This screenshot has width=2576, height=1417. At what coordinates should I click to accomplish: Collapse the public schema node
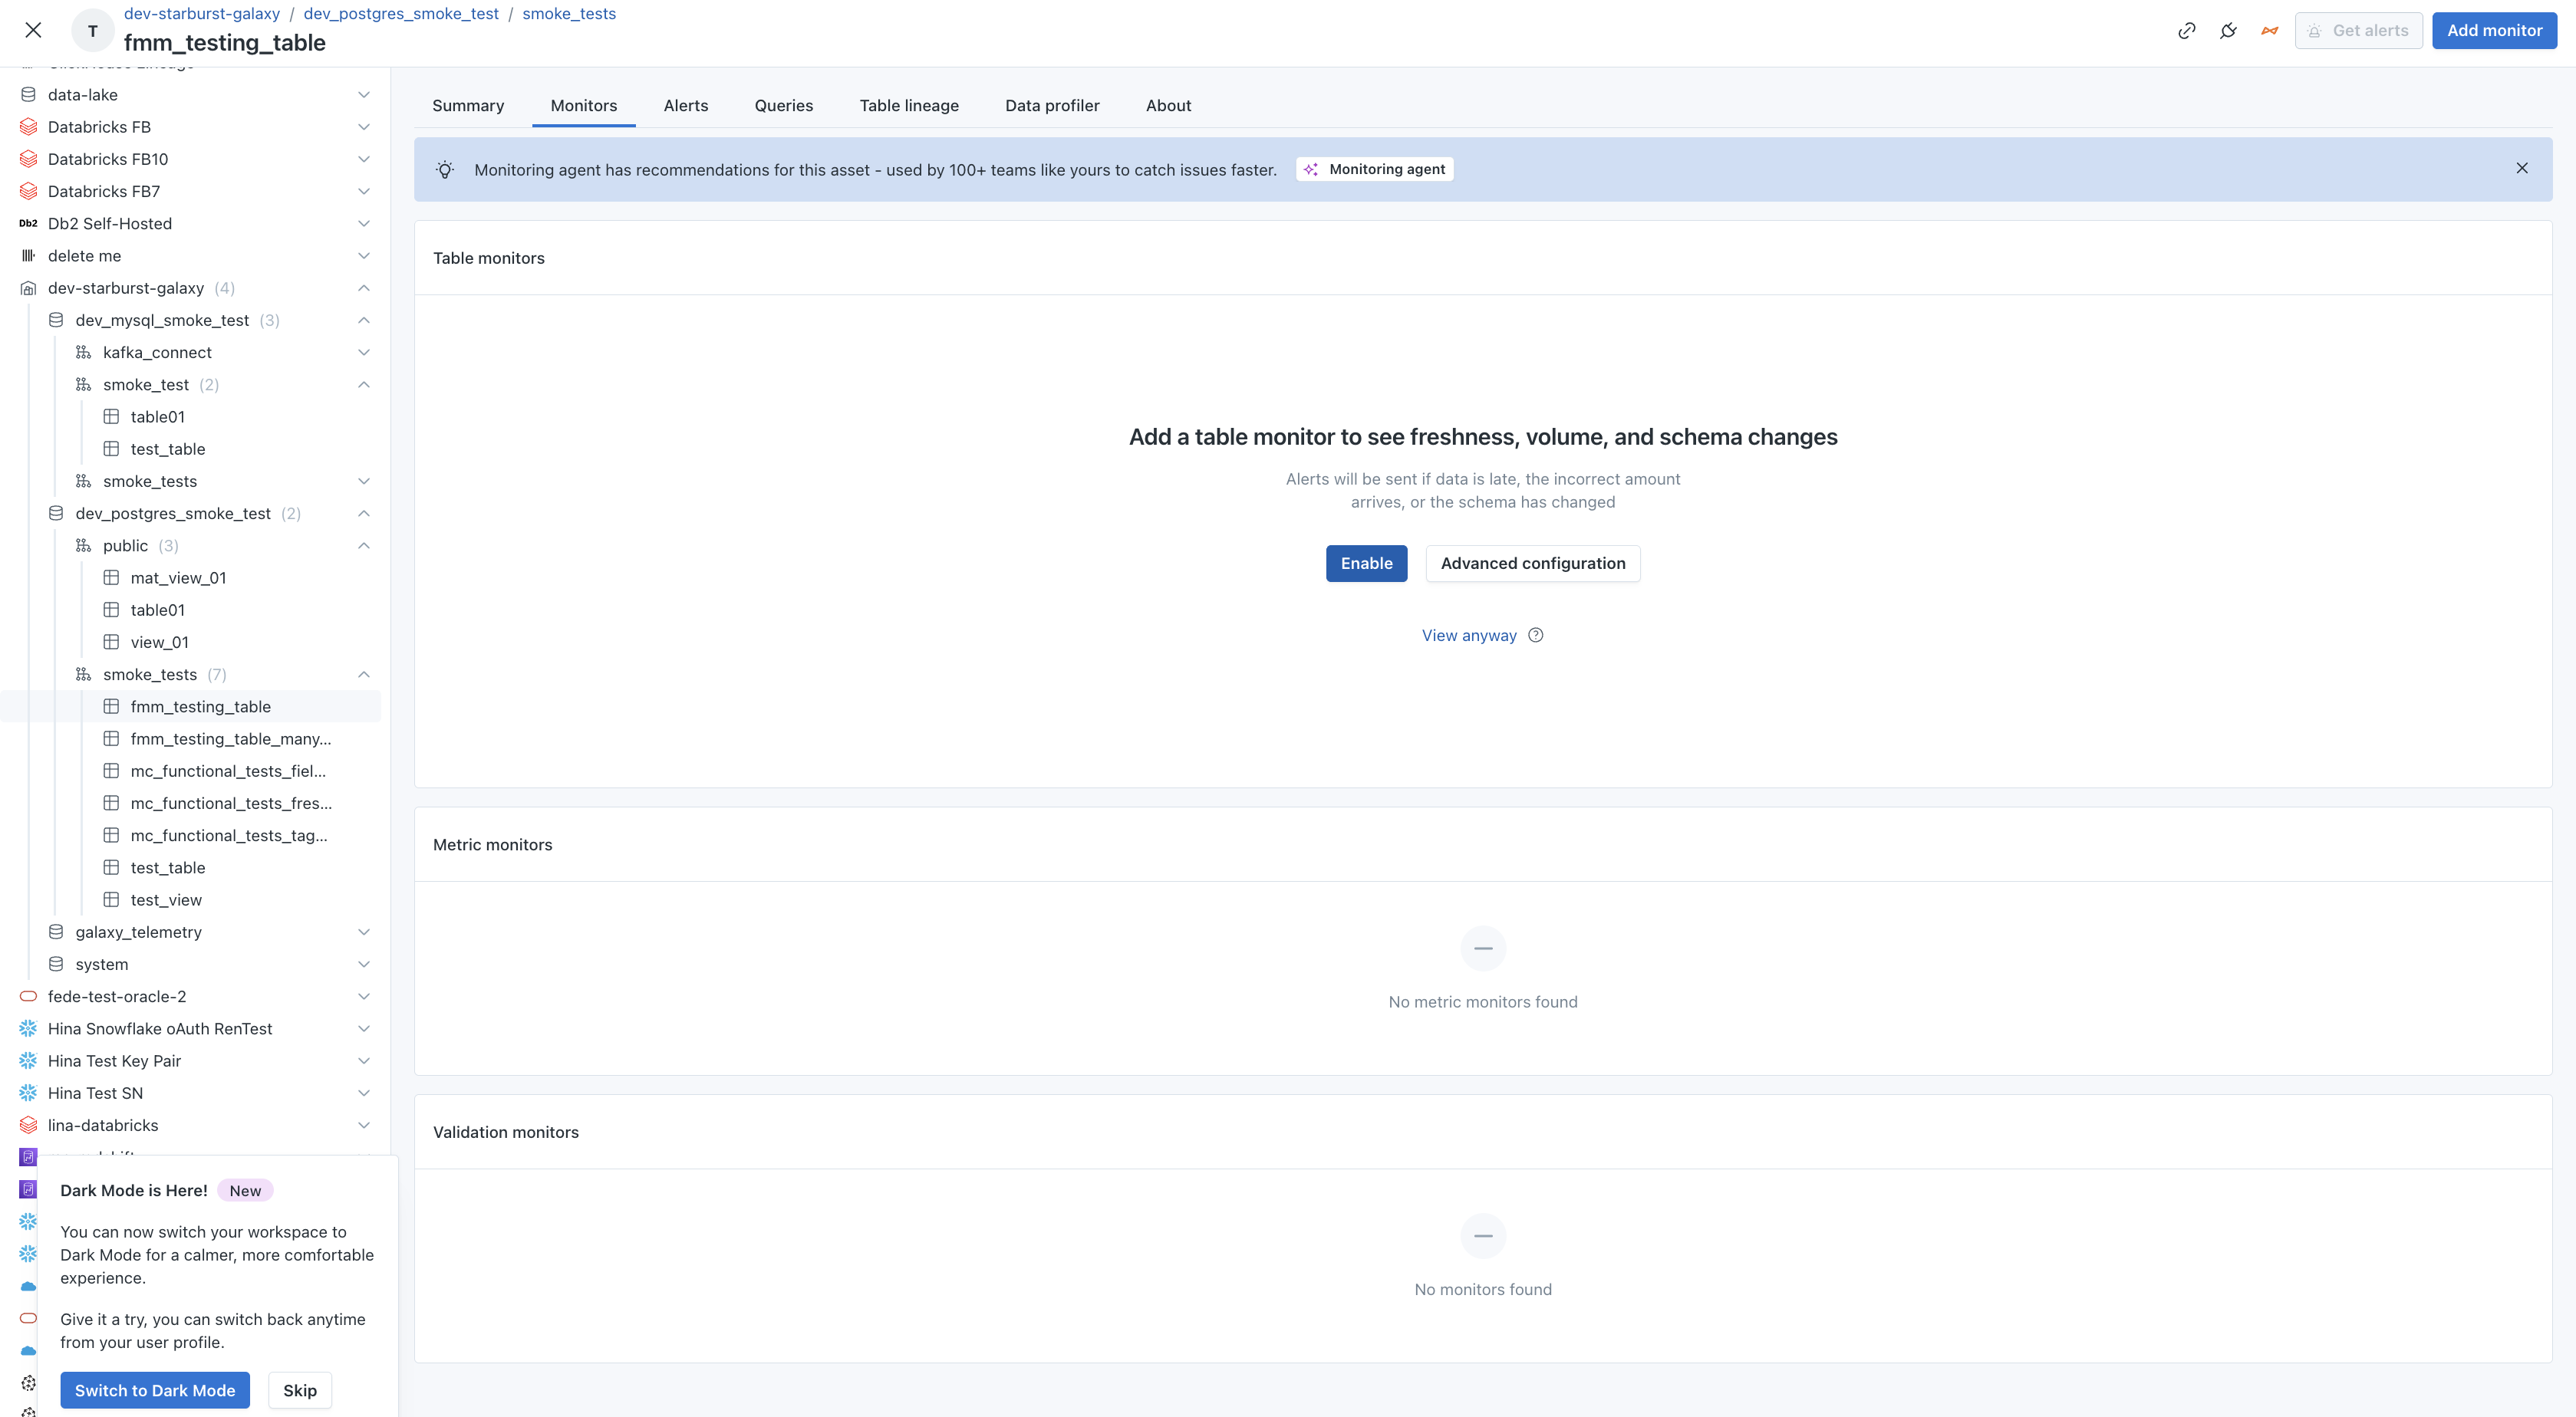tap(364, 546)
